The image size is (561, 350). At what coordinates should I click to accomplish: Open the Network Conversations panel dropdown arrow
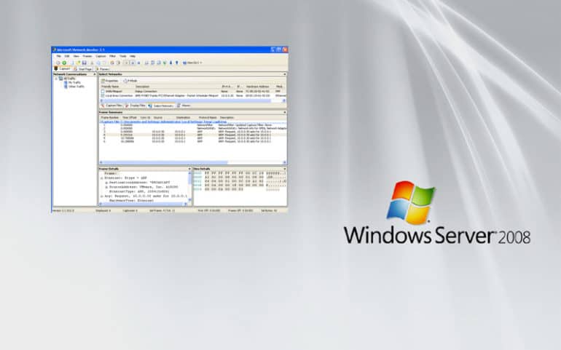95,74
